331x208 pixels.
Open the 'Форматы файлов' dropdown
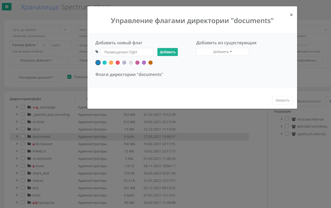[36, 60]
